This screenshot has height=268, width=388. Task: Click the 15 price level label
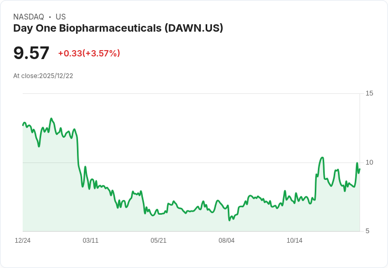[369, 93]
